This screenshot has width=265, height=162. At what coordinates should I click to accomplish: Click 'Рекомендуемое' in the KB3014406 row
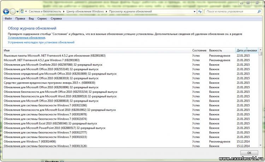pyautogui.click(x=220, y=142)
